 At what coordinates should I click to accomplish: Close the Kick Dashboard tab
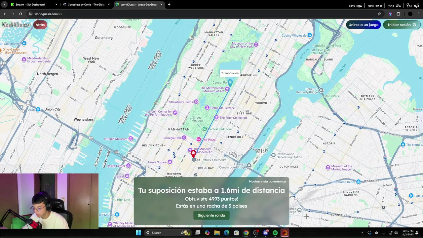click(56, 5)
